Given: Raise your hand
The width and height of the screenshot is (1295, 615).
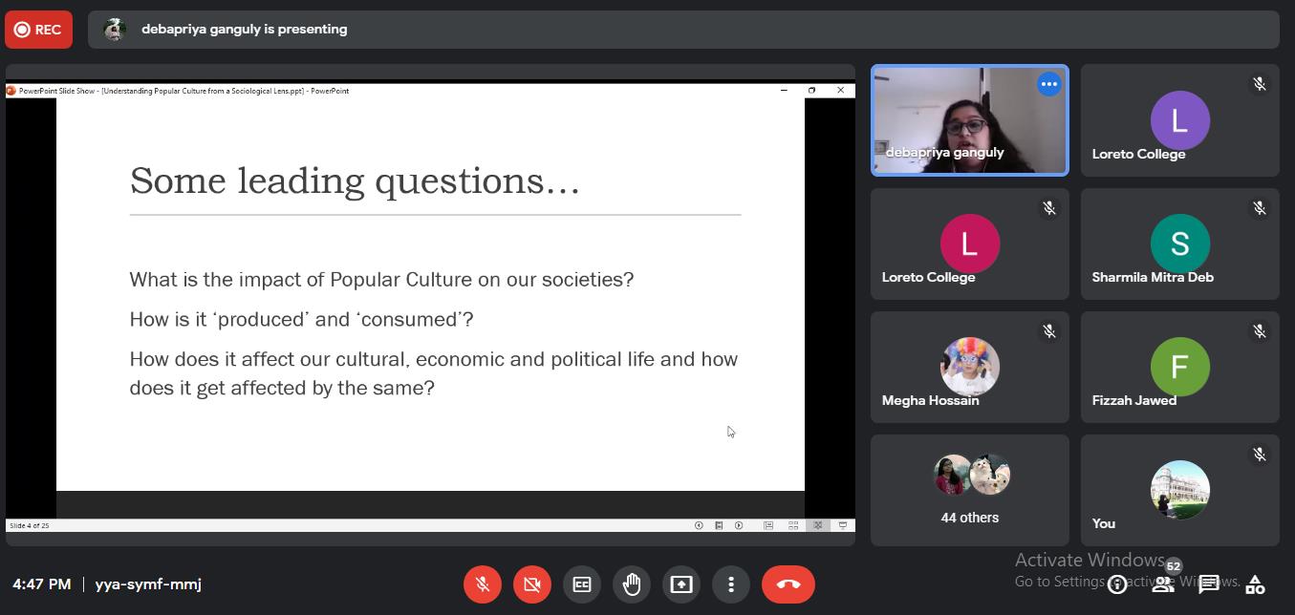Looking at the screenshot, I should (x=632, y=584).
